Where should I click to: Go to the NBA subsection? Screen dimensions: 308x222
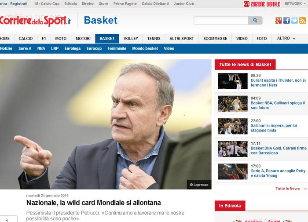point(41,48)
